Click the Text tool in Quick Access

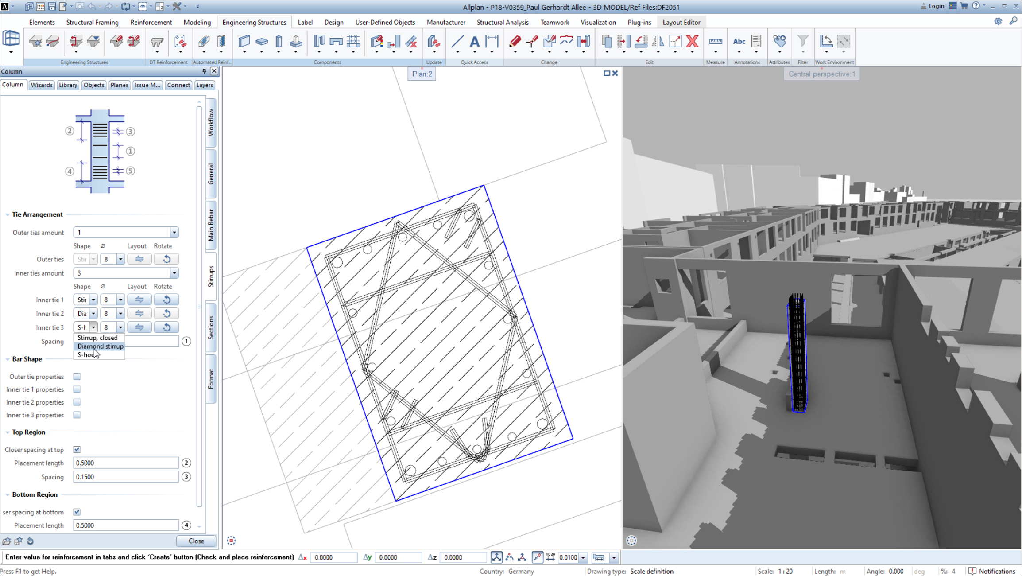[x=474, y=42]
